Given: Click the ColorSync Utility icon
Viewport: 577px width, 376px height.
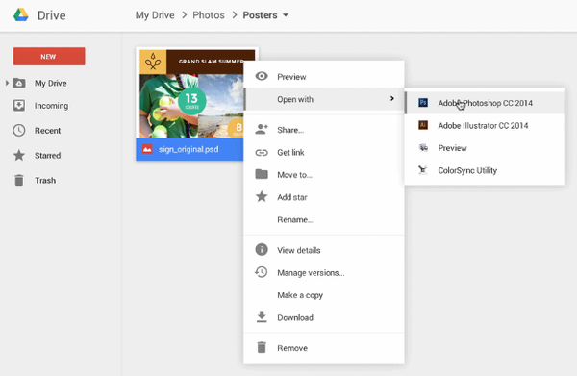Looking at the screenshot, I should pos(423,170).
